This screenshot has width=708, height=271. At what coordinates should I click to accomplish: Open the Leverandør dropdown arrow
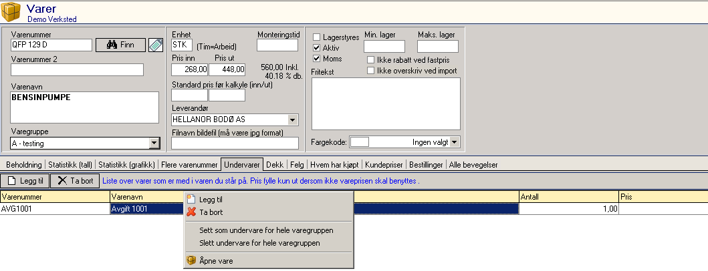click(x=293, y=120)
